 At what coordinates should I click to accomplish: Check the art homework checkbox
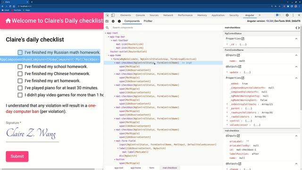[20, 81]
